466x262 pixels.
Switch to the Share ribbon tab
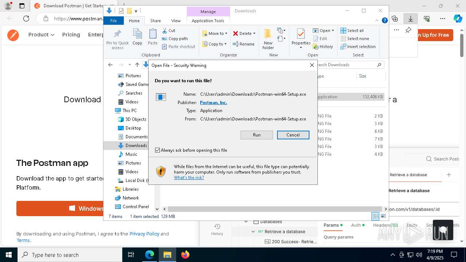155,21
